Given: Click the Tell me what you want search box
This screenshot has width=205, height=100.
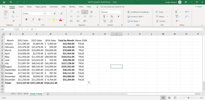Looking at the screenshot, I should tap(112, 7).
